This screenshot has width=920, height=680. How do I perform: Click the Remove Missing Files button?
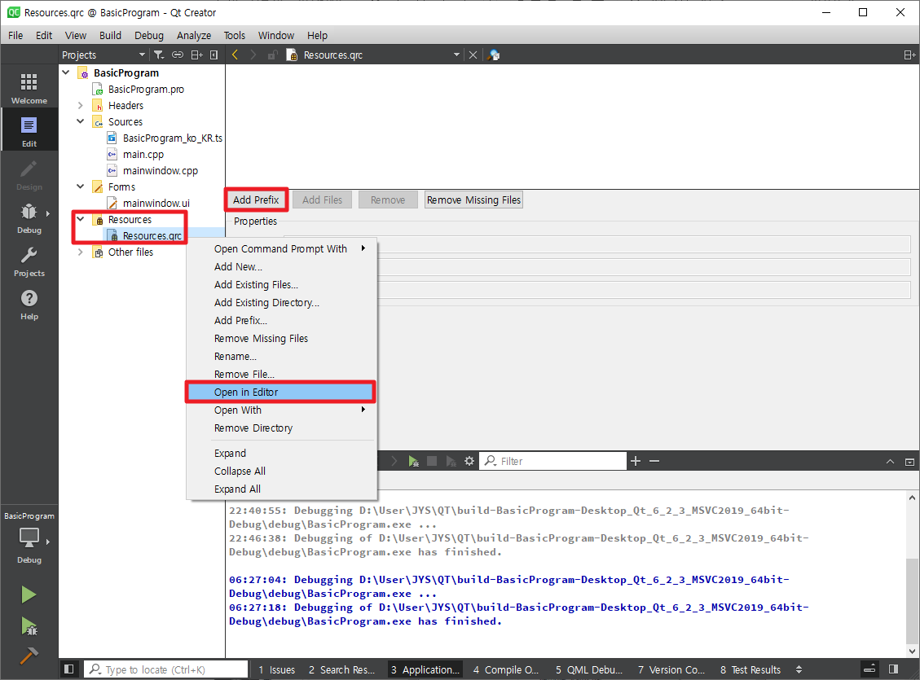point(473,200)
